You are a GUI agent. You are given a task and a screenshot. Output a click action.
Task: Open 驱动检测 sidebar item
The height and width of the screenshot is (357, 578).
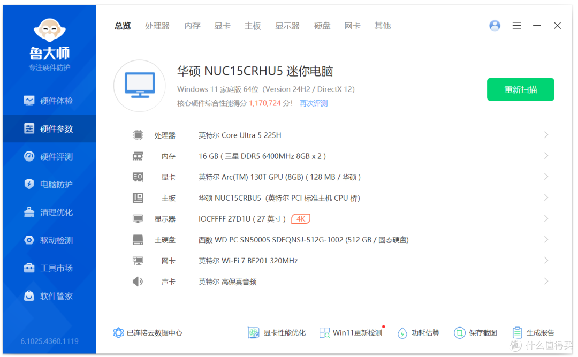pyautogui.click(x=49, y=240)
